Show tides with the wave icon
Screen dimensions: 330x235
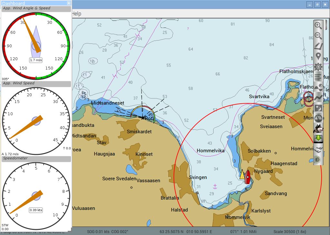point(318,88)
